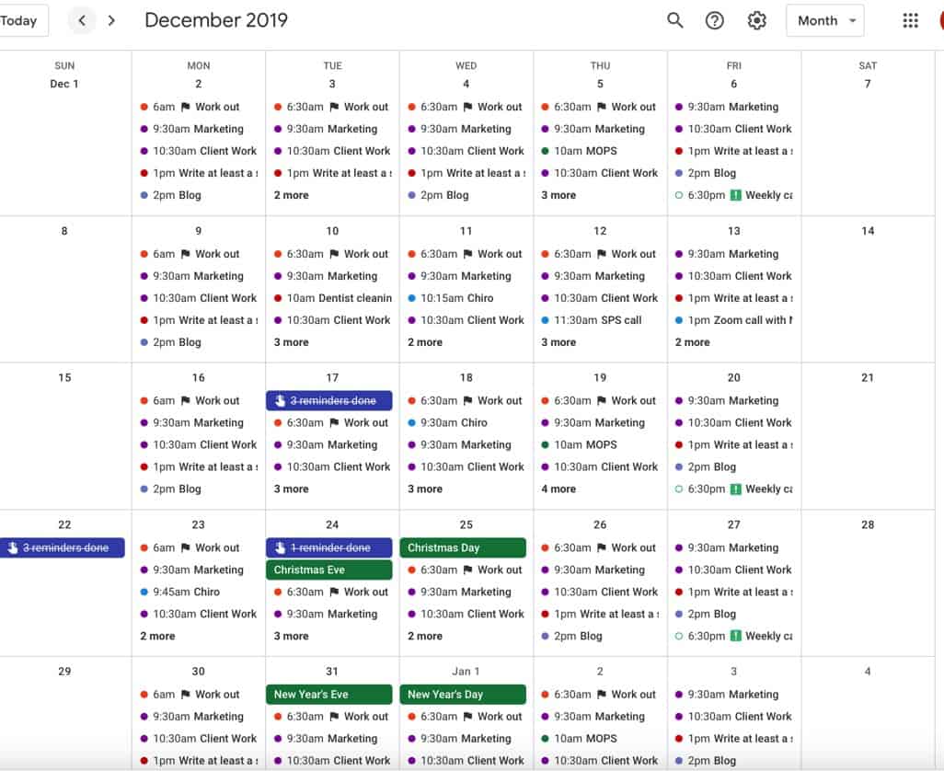Open the Help question mark icon
The height and width of the screenshot is (771, 944).
tap(715, 20)
